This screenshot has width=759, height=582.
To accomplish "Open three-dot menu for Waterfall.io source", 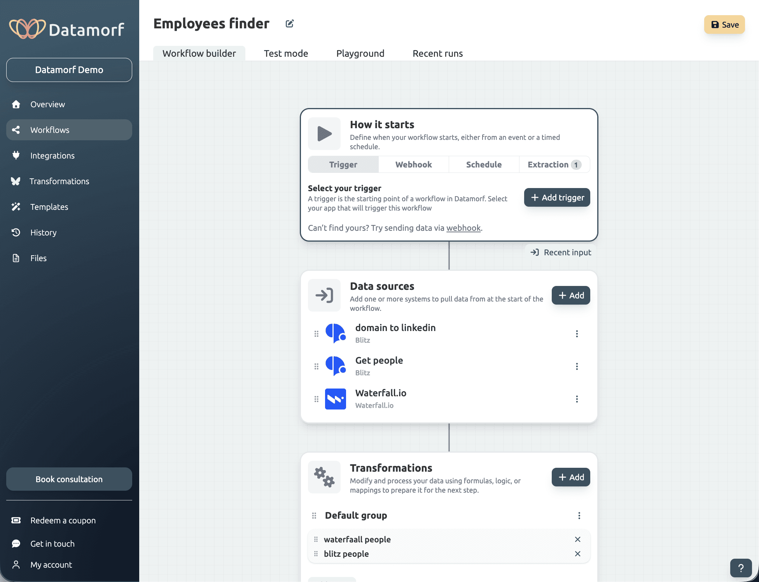I will 577,399.
